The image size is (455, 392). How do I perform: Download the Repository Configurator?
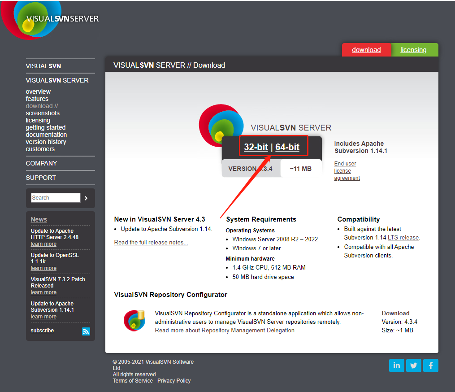click(x=395, y=314)
